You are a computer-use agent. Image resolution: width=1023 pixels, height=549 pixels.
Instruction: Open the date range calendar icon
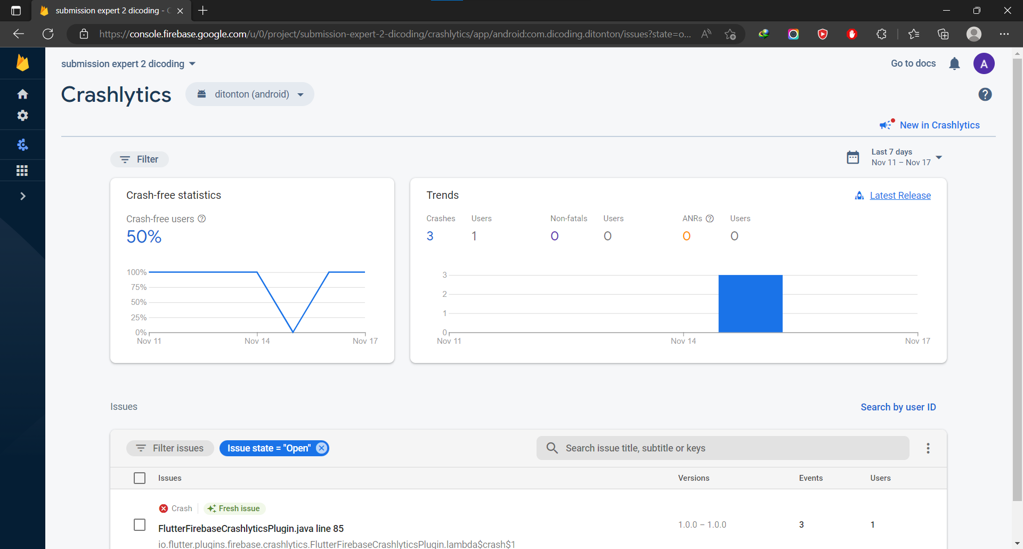(853, 157)
